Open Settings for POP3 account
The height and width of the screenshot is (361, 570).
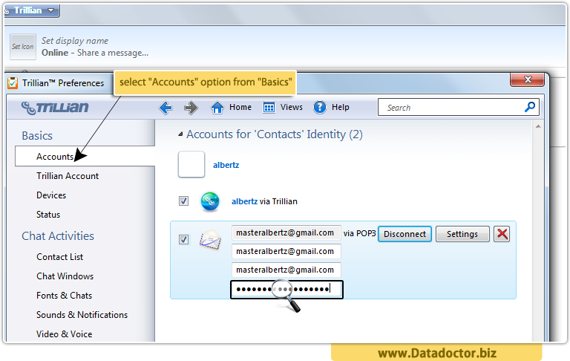click(462, 234)
